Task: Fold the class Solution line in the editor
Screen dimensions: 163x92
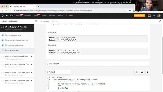Action: click(x=49, y=77)
